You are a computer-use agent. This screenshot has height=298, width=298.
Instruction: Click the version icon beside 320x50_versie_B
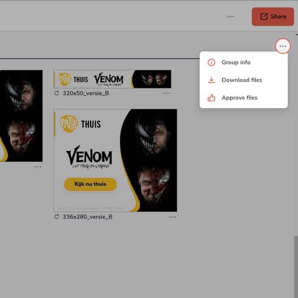(x=57, y=93)
